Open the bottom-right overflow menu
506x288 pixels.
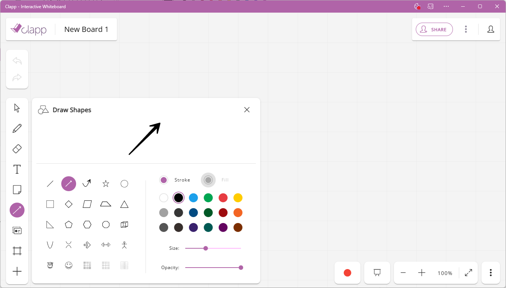(490, 273)
